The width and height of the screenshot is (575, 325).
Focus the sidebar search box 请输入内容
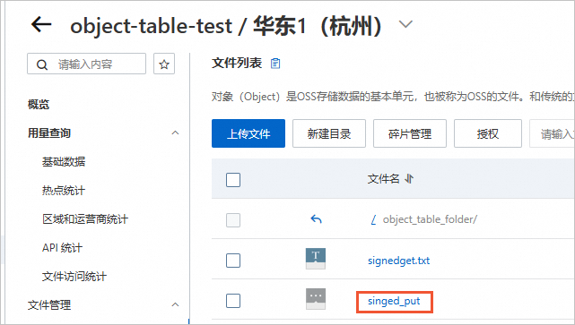click(86, 64)
